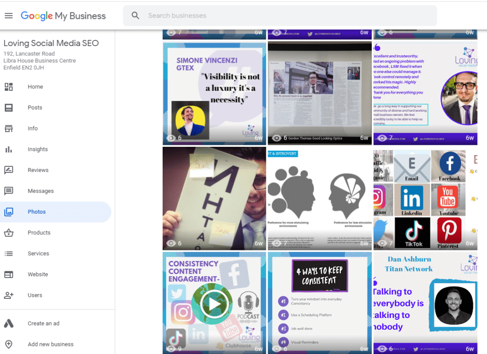The width and height of the screenshot is (487, 354).
Task: Open the '4 Ways to Keep Consistent' photo
Action: 320,303
